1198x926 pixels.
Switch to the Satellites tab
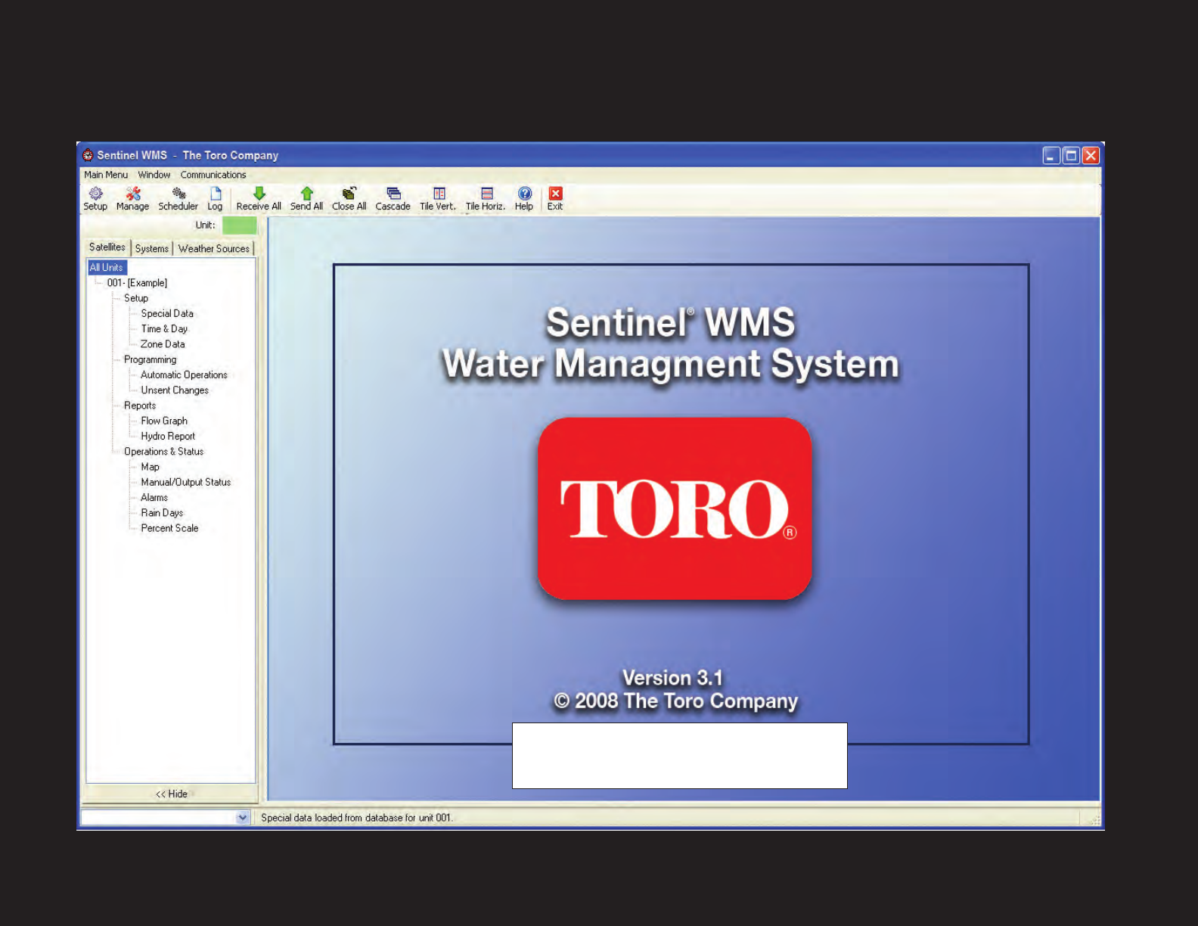[107, 247]
